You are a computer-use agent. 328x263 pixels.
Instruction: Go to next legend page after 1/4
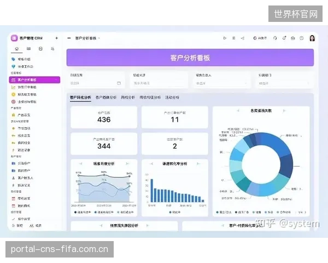306,212
